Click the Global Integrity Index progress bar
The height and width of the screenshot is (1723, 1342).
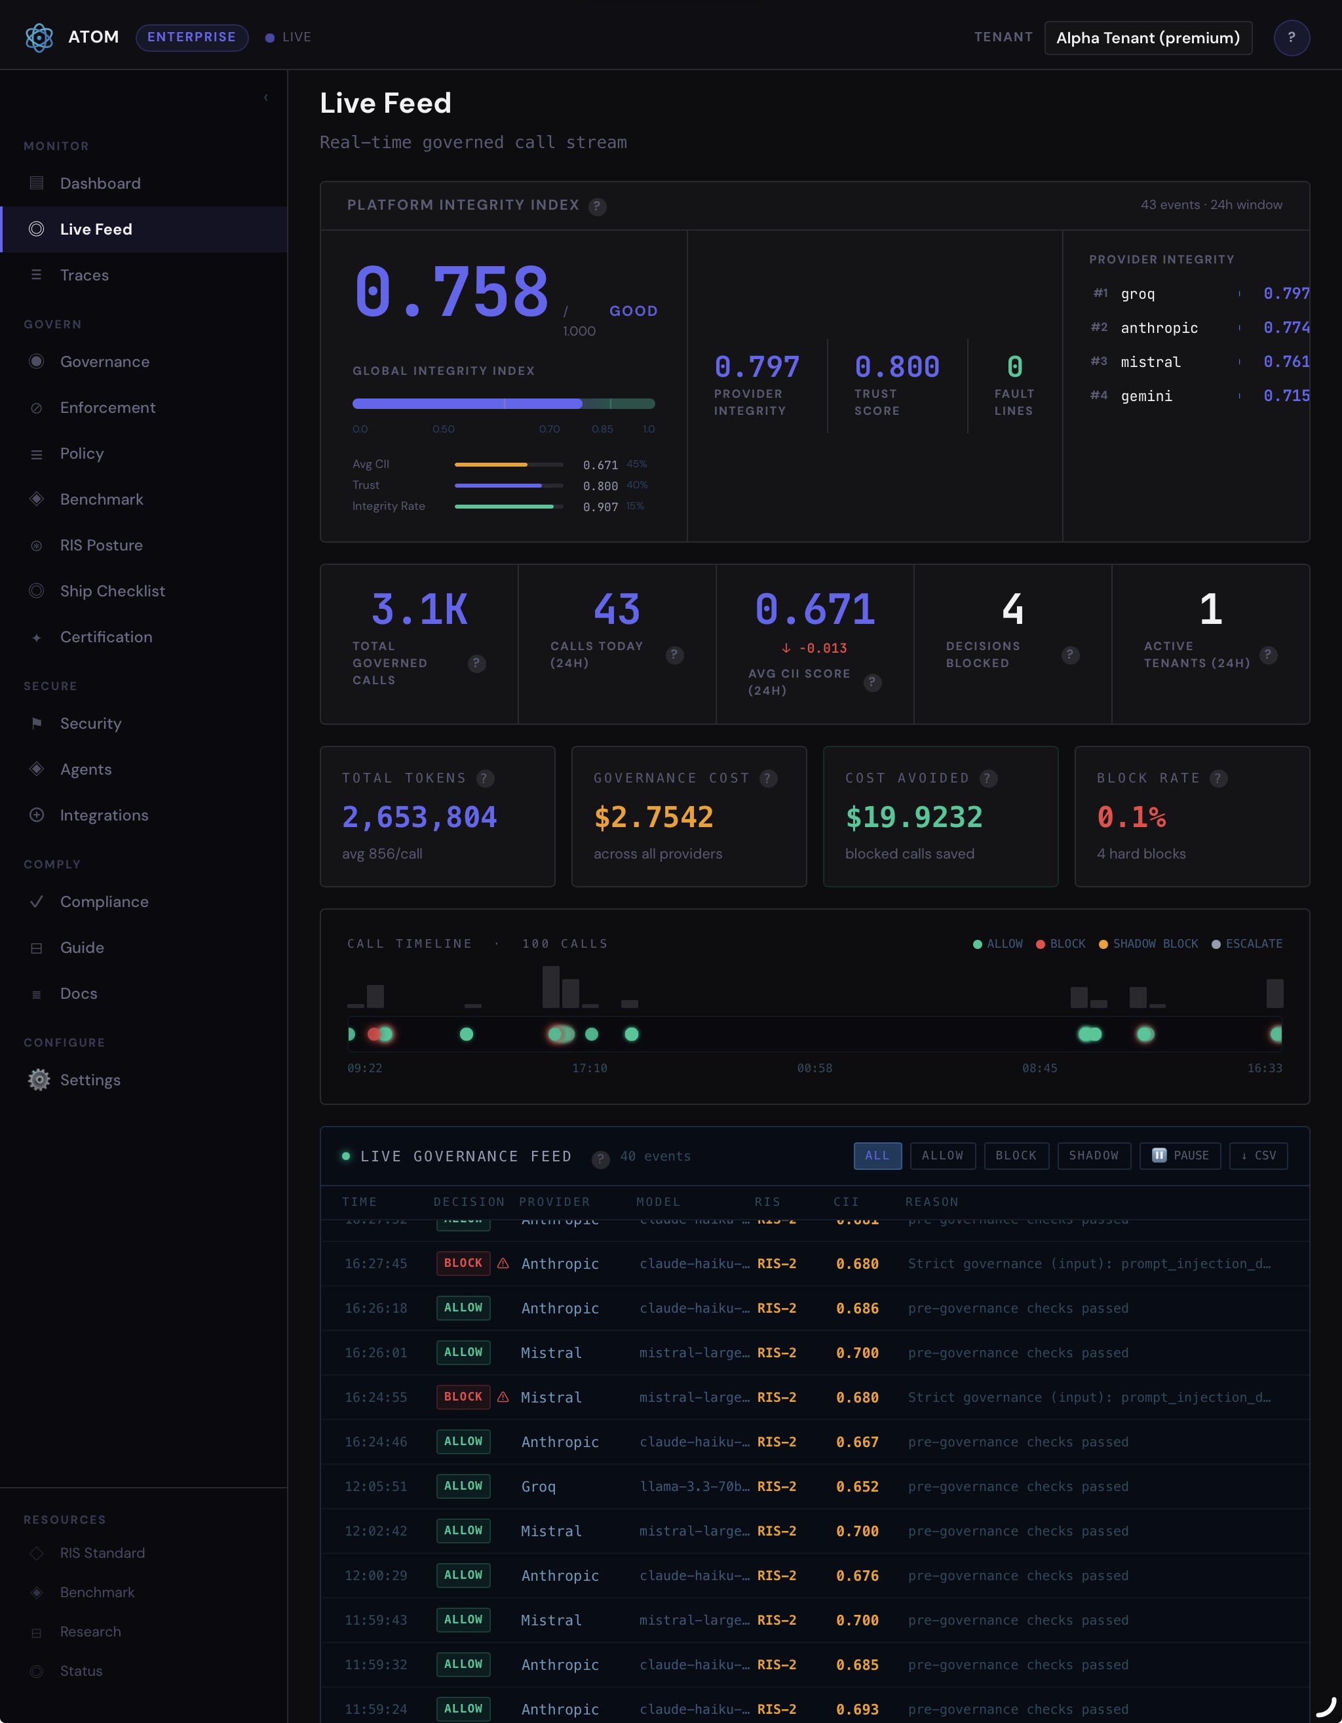[503, 403]
